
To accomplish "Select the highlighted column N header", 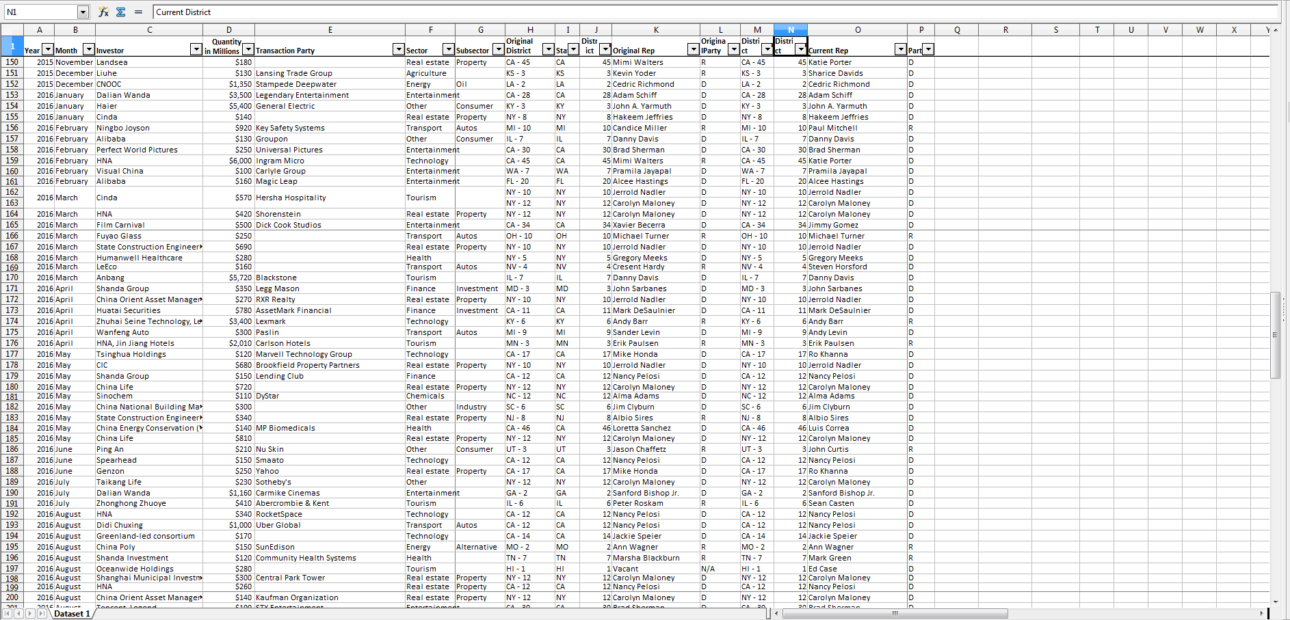I will [791, 29].
